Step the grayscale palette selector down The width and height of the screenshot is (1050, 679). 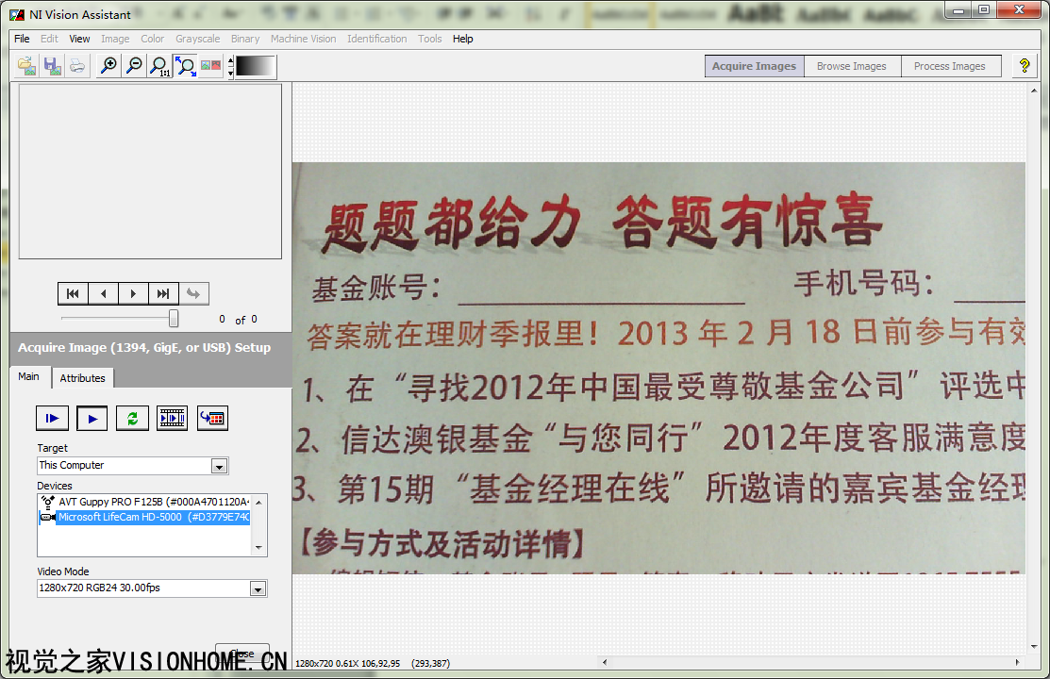(231, 72)
